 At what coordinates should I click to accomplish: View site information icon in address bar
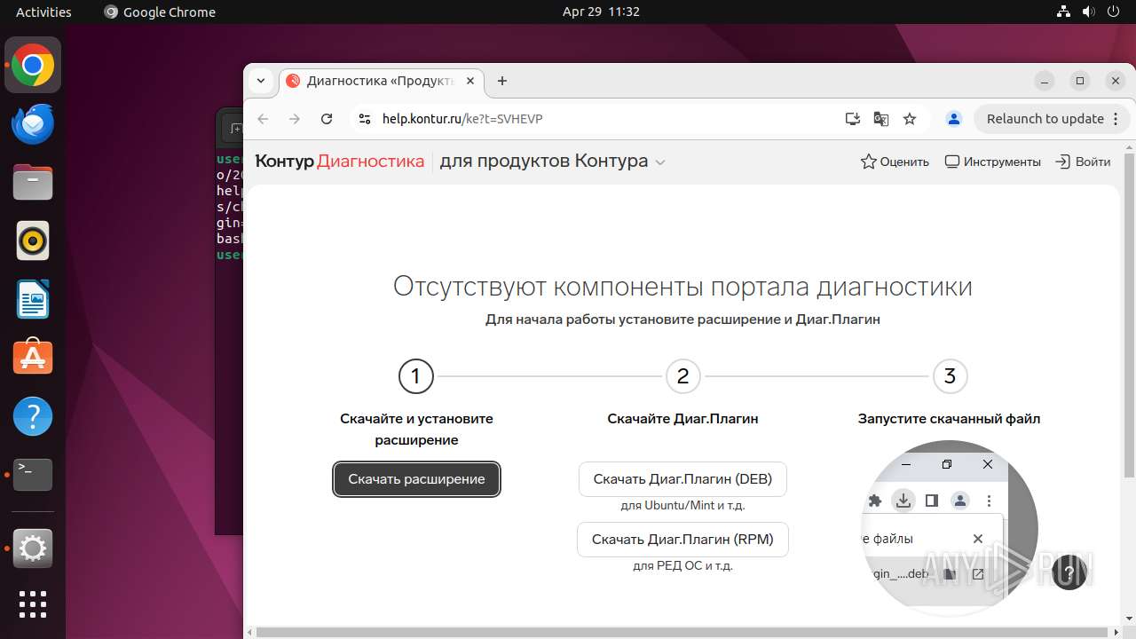(x=363, y=119)
